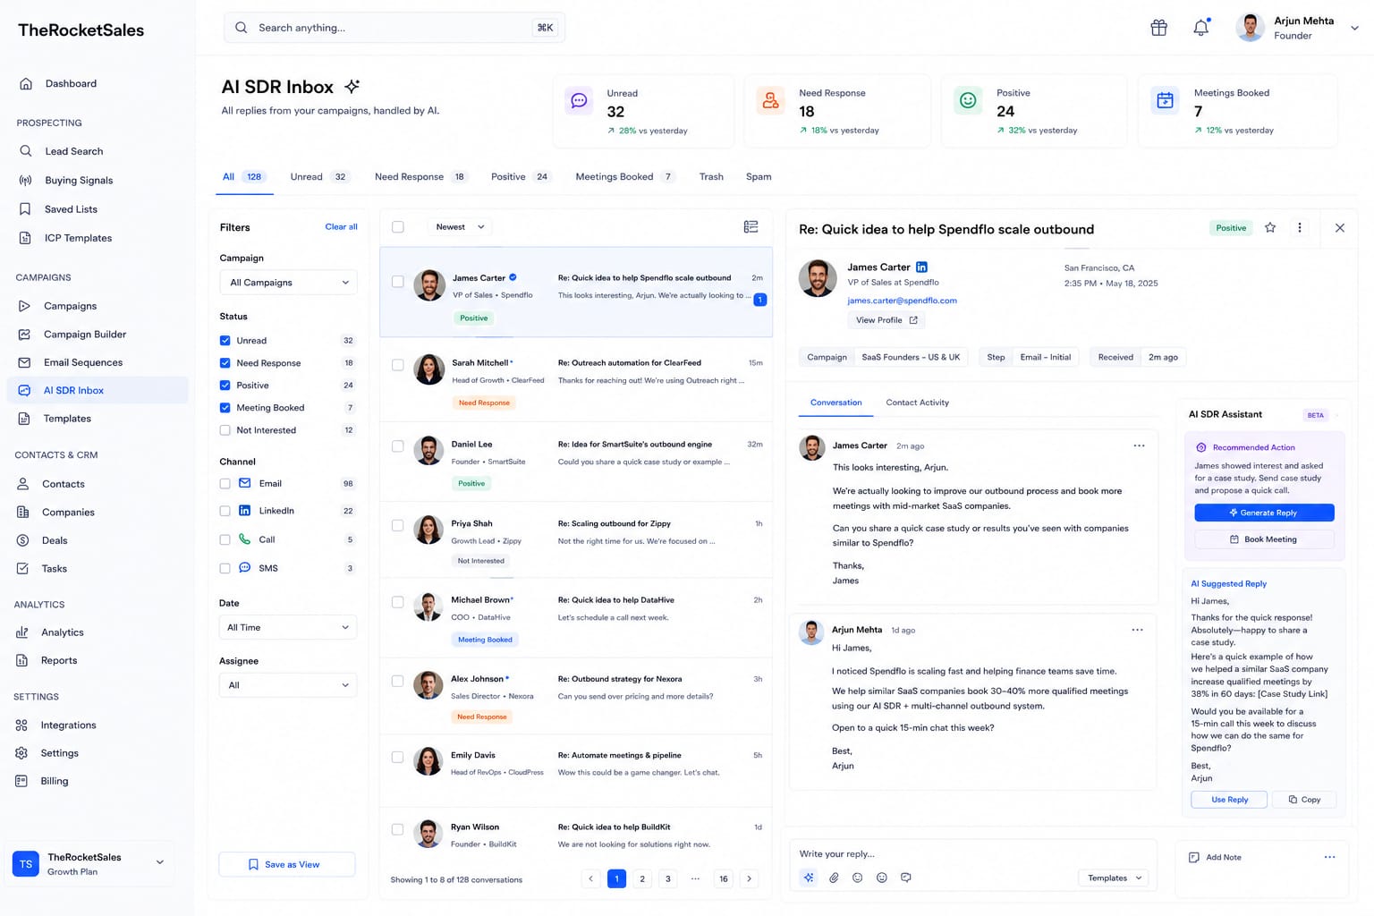The height and width of the screenshot is (916, 1374).
Task: Switch to the Contact Activity tab
Action: tap(917, 403)
